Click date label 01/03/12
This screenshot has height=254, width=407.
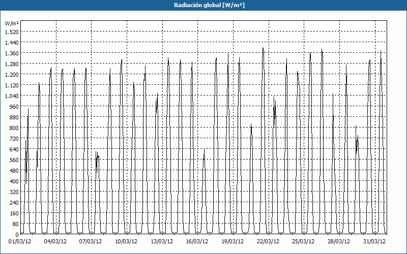click(x=20, y=242)
